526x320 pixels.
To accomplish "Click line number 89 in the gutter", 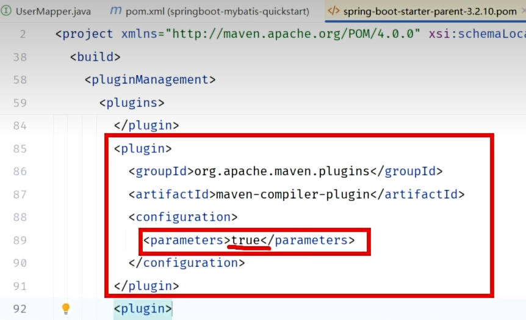I will (x=20, y=240).
